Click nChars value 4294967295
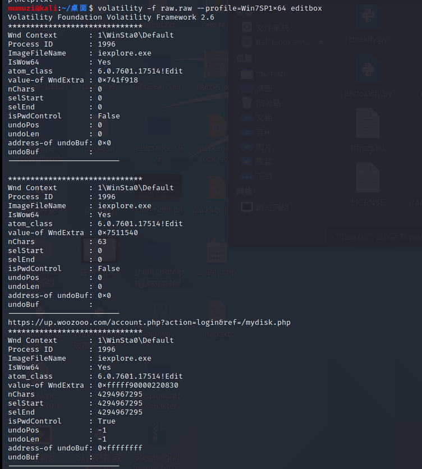This screenshot has height=469, width=422. pos(120,394)
